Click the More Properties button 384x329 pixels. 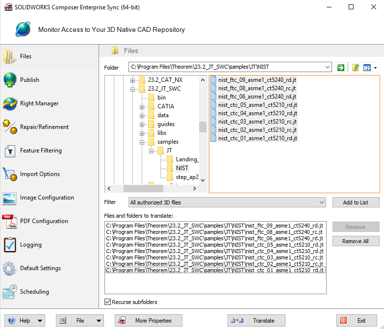tap(149, 321)
